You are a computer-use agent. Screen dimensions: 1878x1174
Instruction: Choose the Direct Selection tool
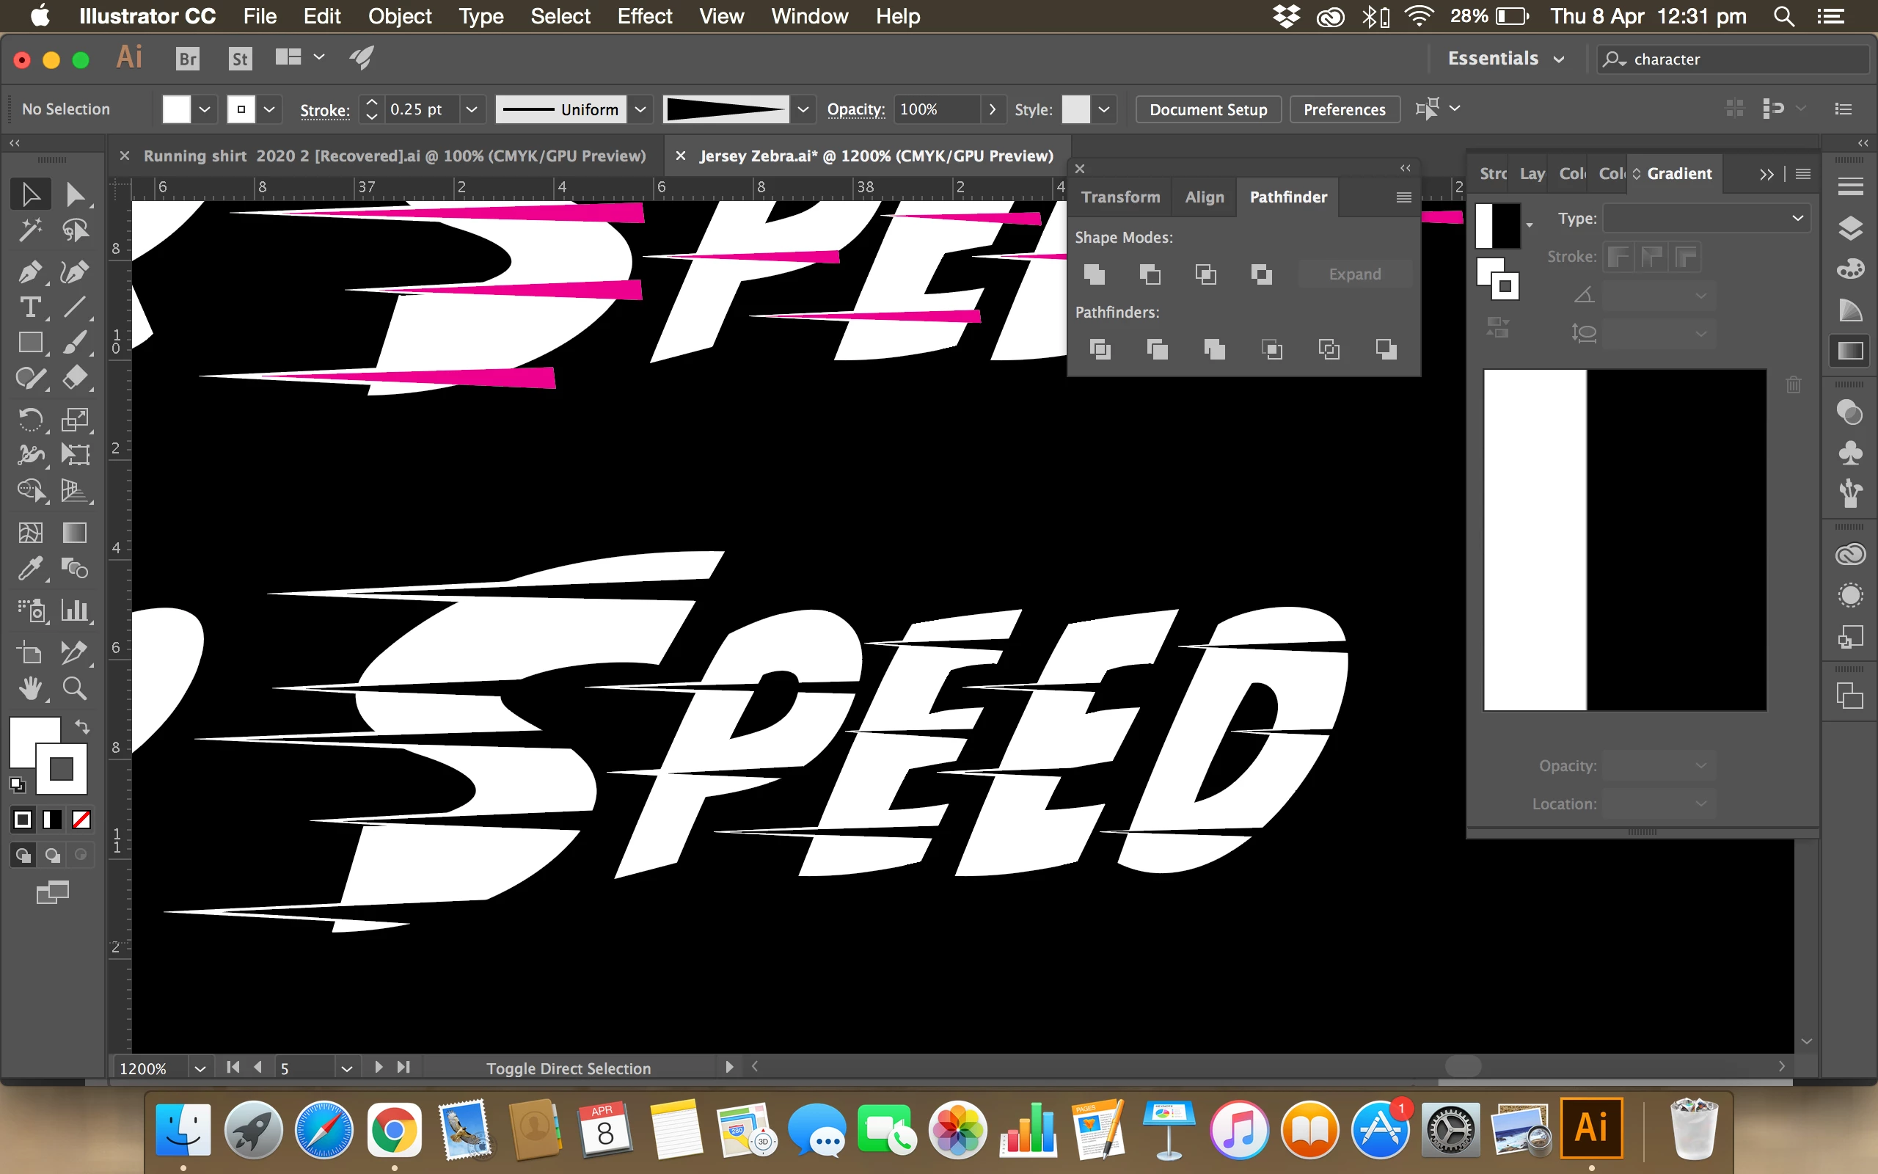tap(75, 194)
